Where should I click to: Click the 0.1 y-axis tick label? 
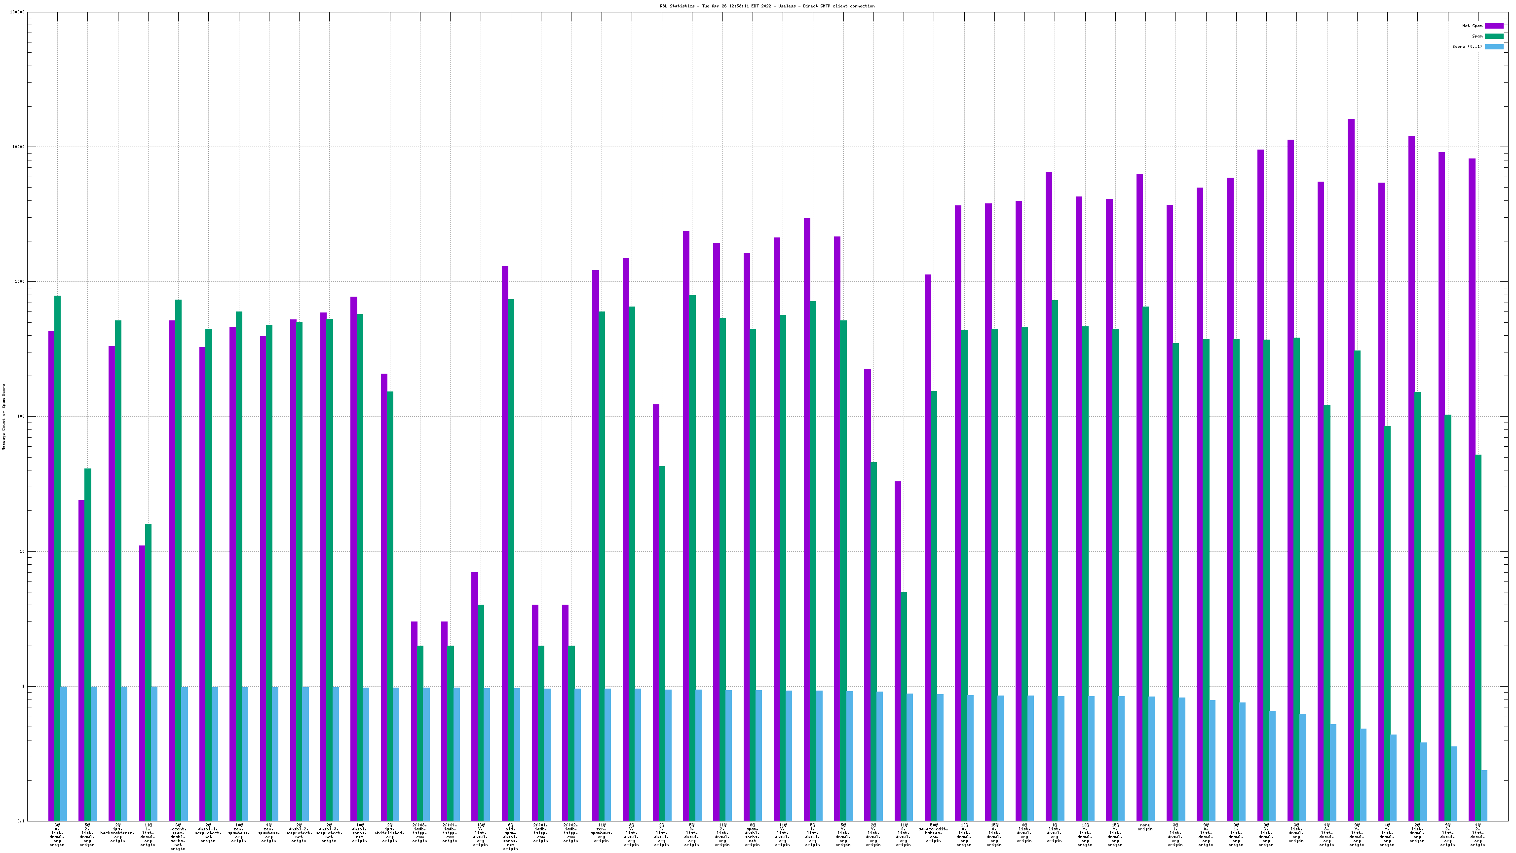21,821
